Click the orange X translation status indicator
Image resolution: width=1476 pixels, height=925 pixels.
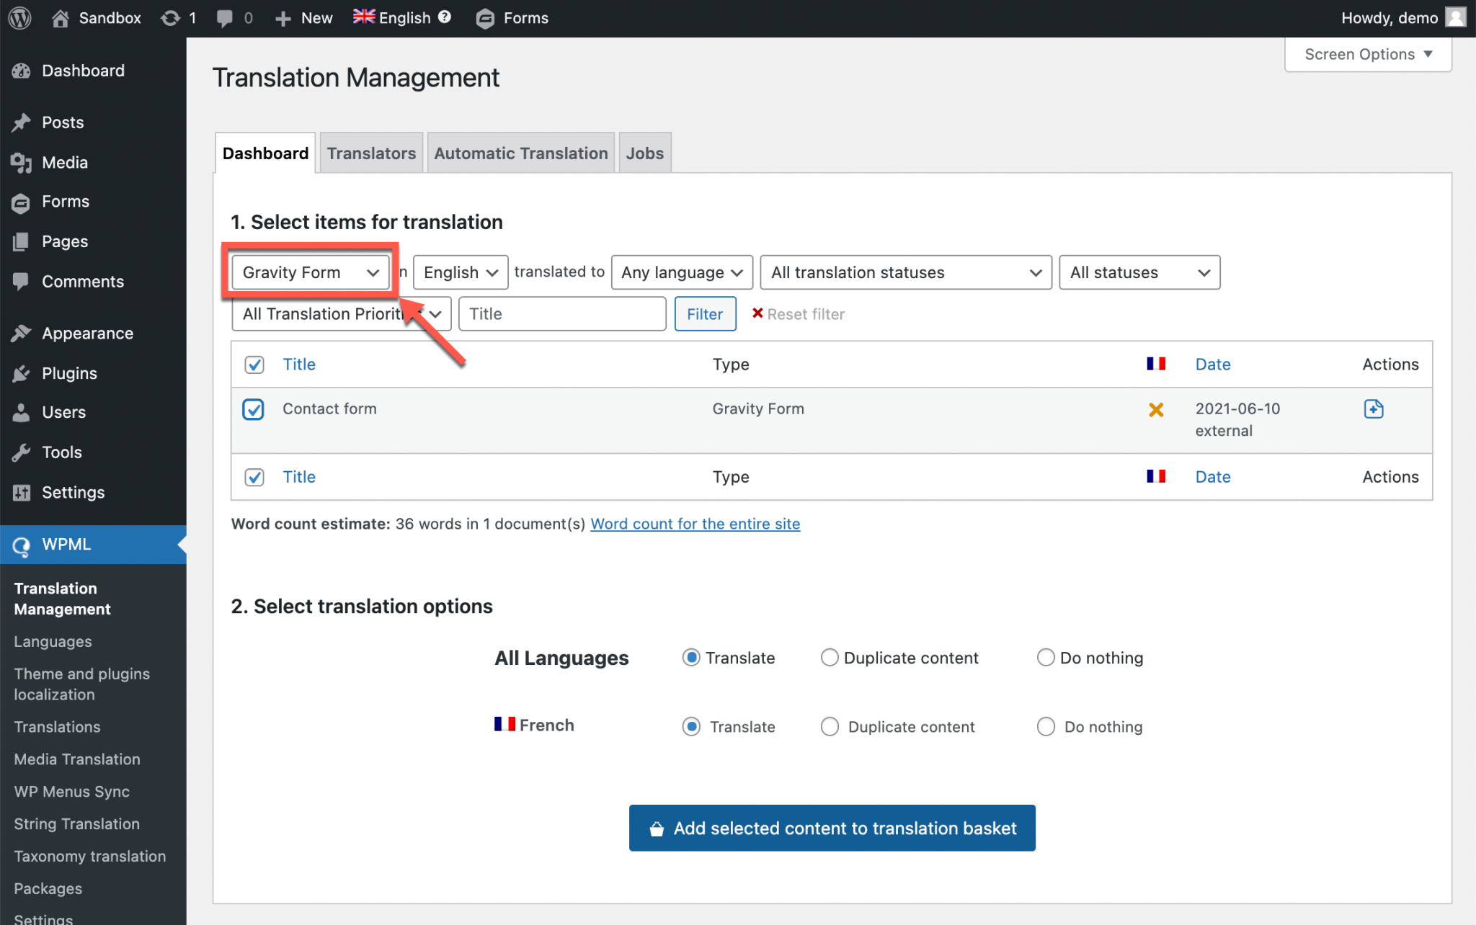[1156, 409]
